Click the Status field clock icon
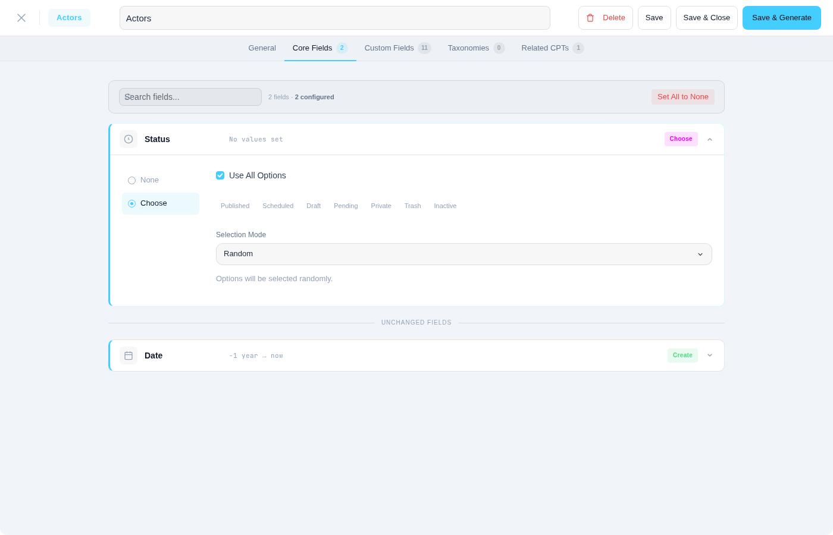 [x=129, y=139]
